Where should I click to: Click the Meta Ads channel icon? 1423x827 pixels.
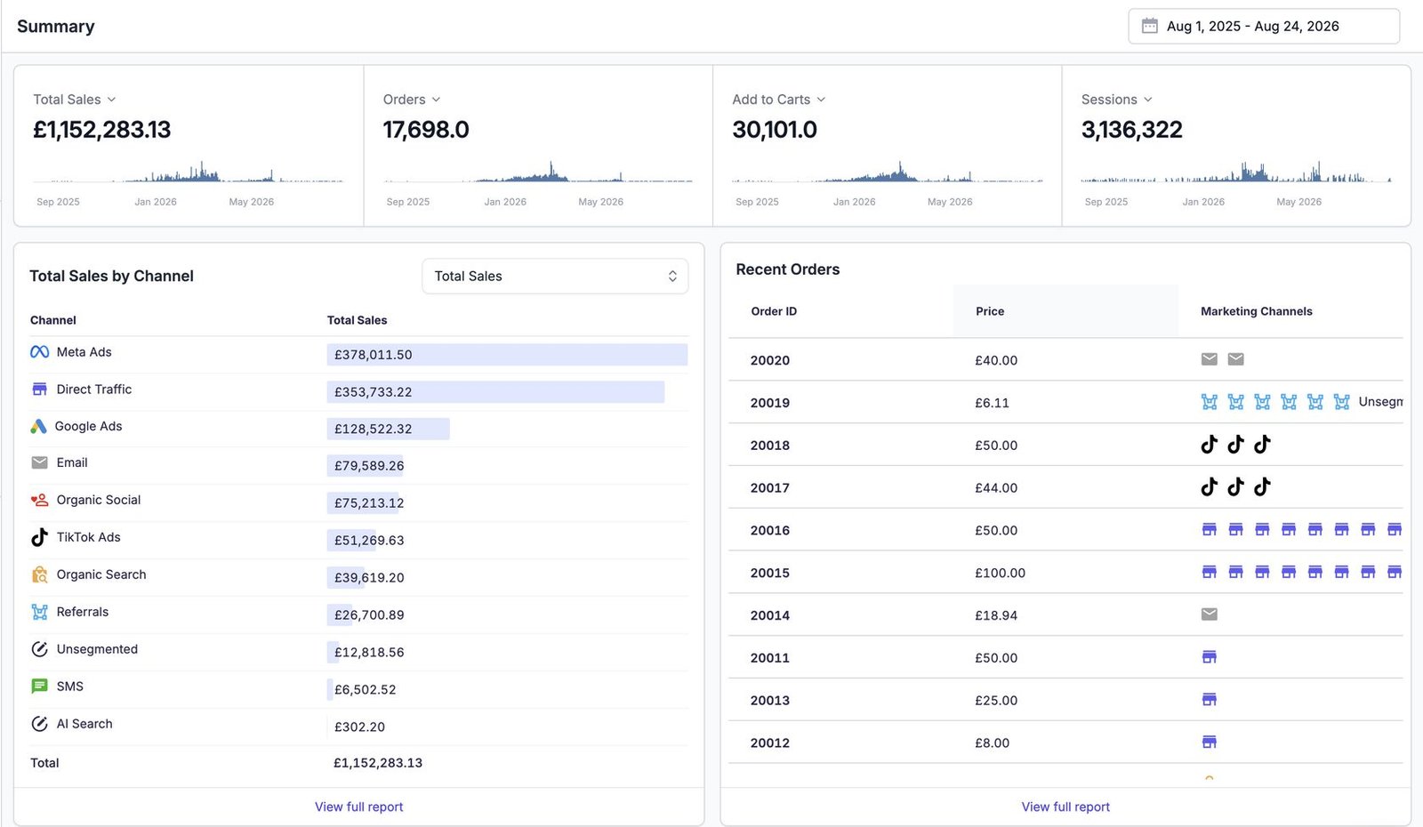(39, 352)
